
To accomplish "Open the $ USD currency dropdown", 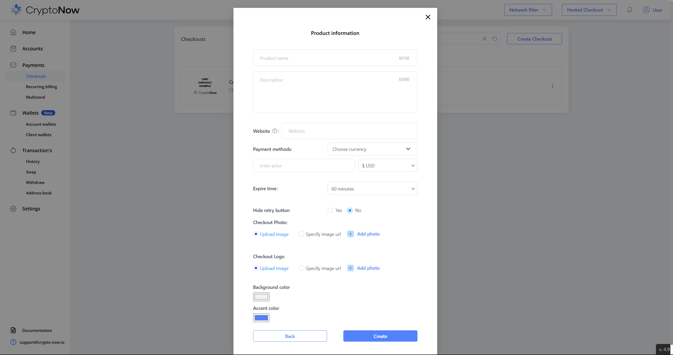I will pos(388,165).
